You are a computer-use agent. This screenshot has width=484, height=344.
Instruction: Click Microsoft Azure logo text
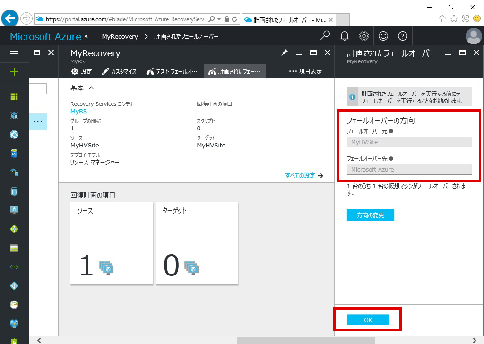click(46, 37)
